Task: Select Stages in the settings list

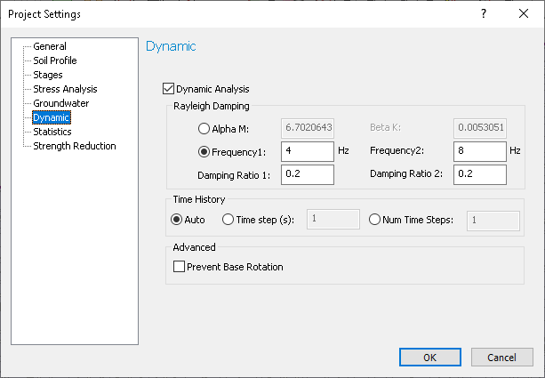Action: point(48,75)
